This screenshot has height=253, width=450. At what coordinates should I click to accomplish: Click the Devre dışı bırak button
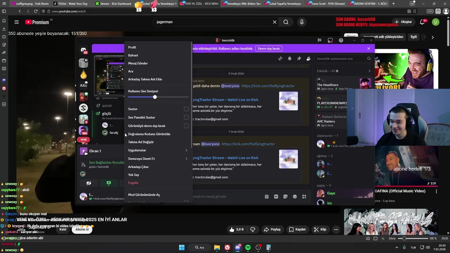click(x=269, y=48)
